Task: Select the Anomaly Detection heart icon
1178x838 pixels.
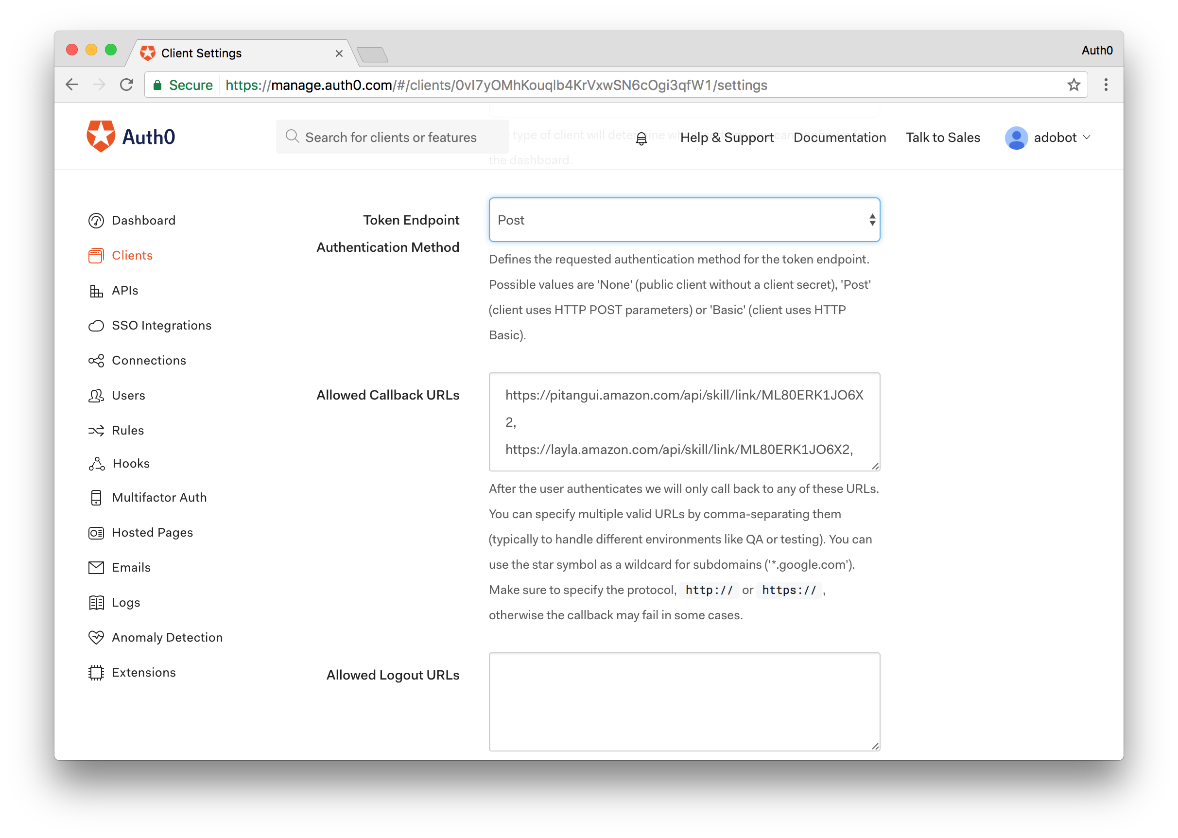Action: pyautogui.click(x=96, y=637)
